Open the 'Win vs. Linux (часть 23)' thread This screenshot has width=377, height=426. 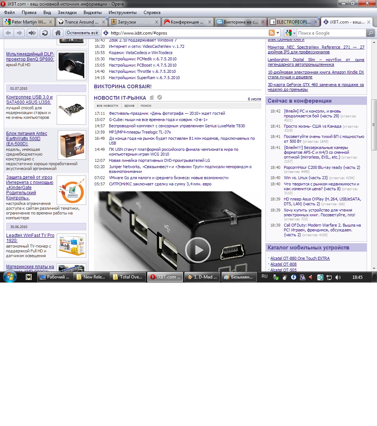coord(306,178)
